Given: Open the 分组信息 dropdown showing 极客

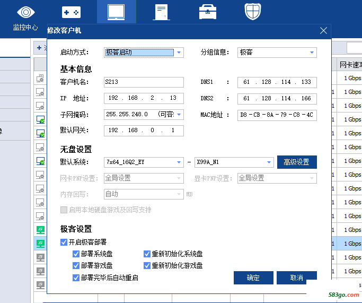Looking at the screenshot, I should pyautogui.click(x=277, y=53).
